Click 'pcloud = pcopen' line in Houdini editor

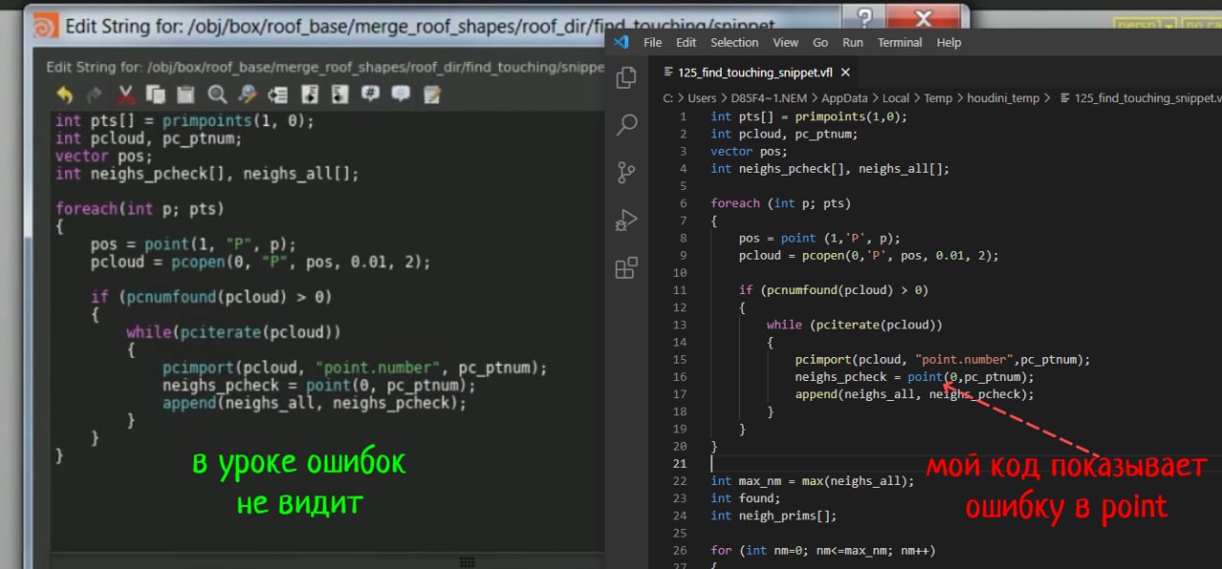[x=261, y=262]
